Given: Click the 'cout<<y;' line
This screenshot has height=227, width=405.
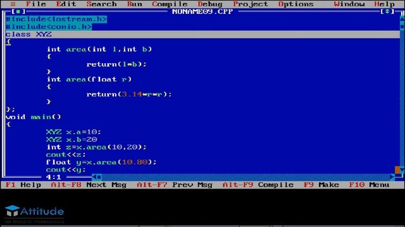Looking at the screenshot, I should point(66,170).
